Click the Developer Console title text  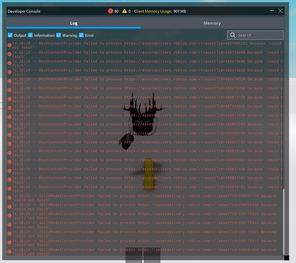[24, 12]
